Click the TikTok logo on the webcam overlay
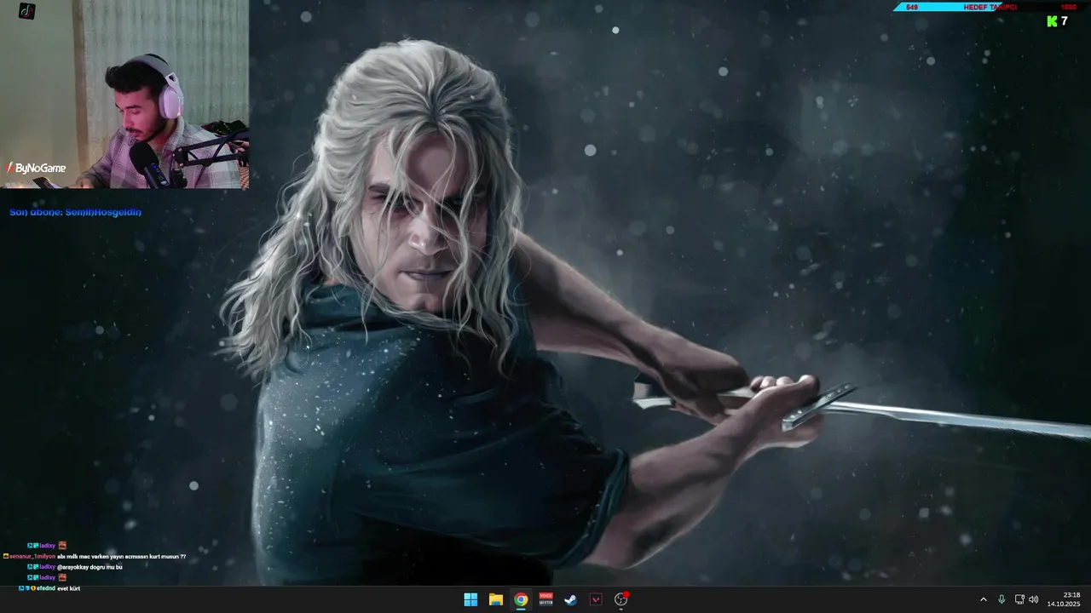This screenshot has height=613, width=1091. 27,11
